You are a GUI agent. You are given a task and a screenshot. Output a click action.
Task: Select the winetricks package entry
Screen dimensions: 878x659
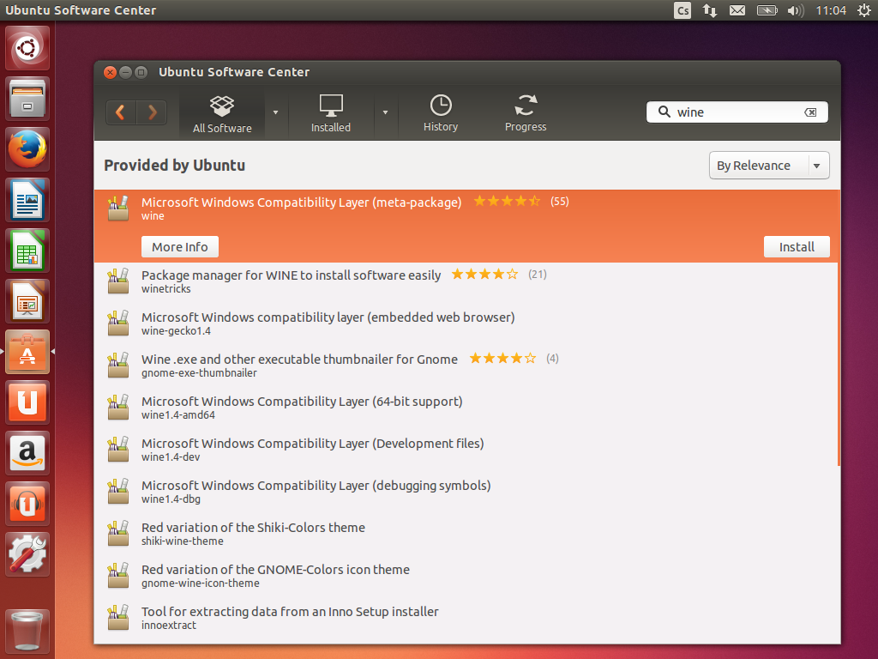coord(292,281)
